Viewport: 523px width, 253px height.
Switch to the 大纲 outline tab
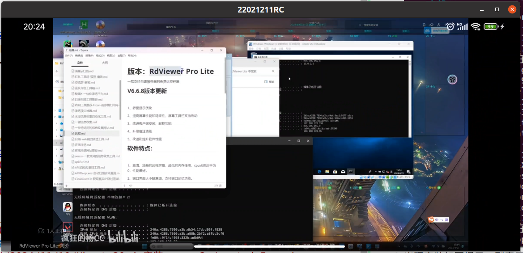point(105,63)
